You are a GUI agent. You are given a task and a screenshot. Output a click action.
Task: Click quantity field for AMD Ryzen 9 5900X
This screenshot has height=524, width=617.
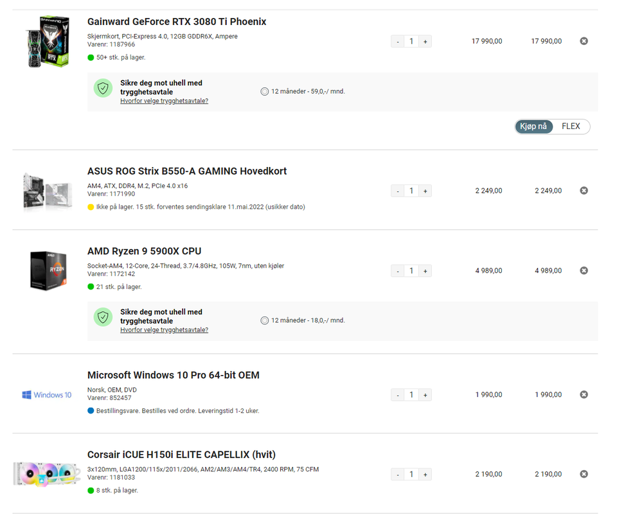point(411,271)
